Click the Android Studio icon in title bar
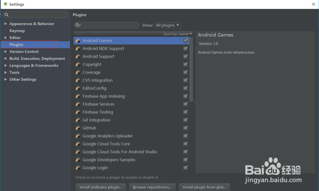This screenshot has height=191, width=319. (x=5, y=4)
